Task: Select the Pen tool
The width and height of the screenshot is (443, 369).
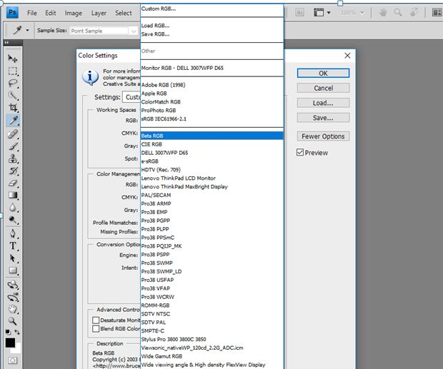Action: point(12,233)
